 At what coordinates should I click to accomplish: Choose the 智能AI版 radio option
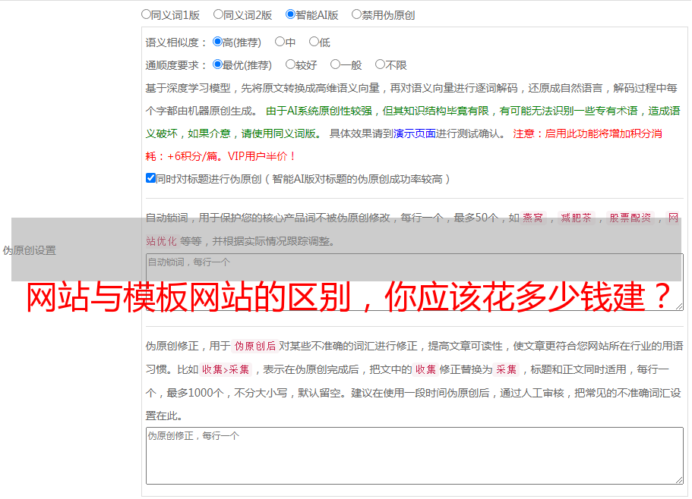pyautogui.click(x=290, y=14)
